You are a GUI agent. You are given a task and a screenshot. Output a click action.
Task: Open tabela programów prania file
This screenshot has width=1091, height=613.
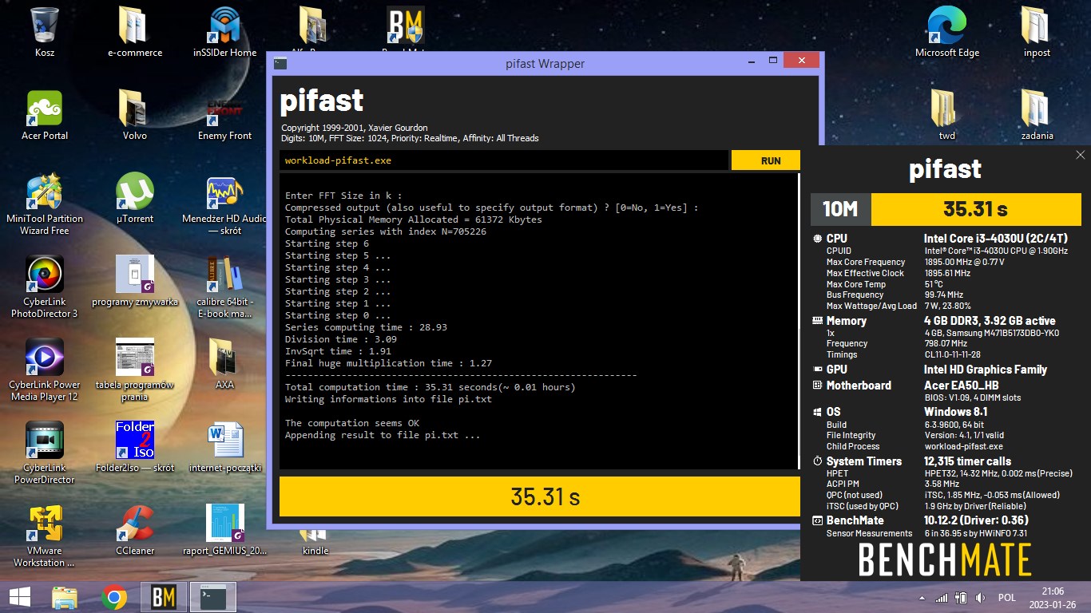point(135,370)
